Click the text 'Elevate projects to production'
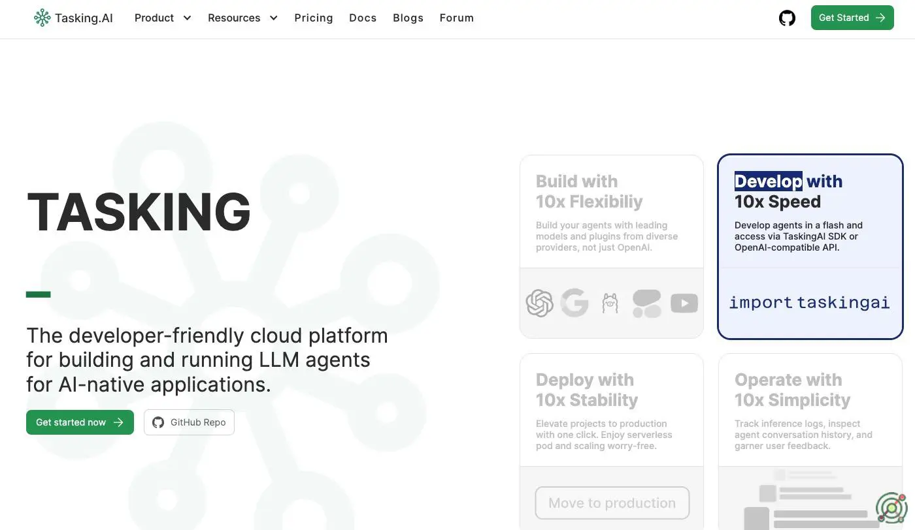 click(x=601, y=424)
